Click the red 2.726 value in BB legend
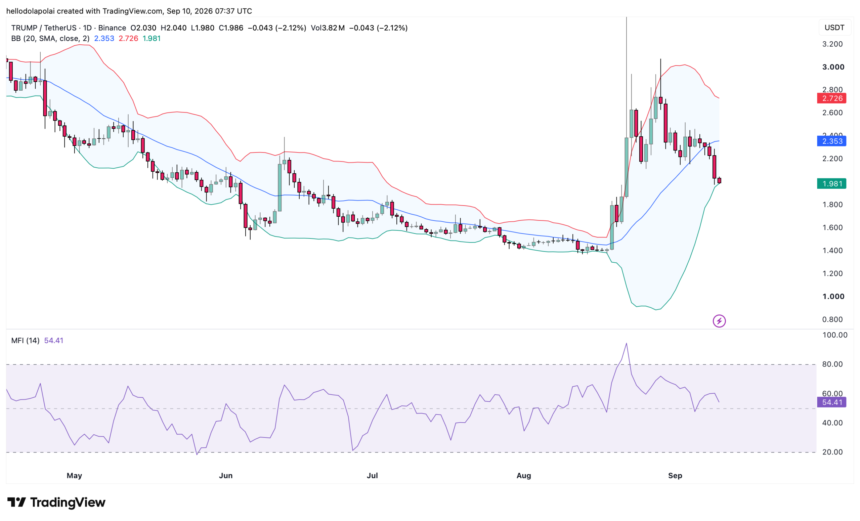The image size is (860, 521). tap(128, 38)
